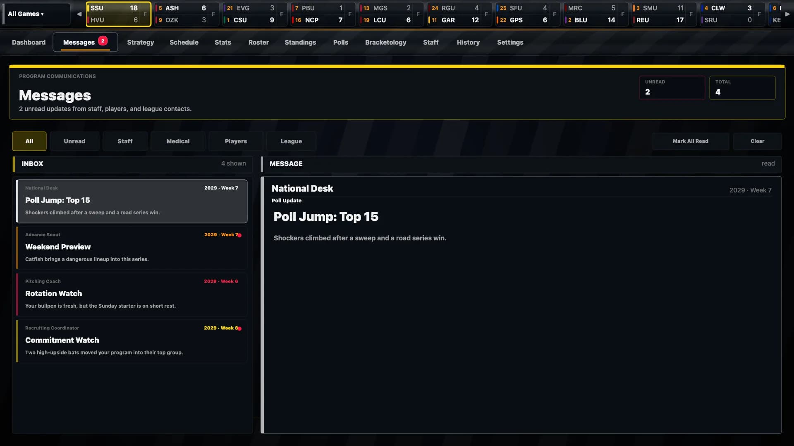Open the Settings tab
794x446 pixels.
pos(510,42)
